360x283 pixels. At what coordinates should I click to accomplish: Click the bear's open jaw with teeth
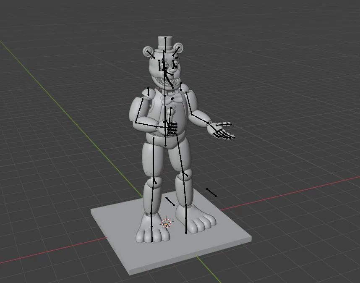pyautogui.click(x=167, y=83)
